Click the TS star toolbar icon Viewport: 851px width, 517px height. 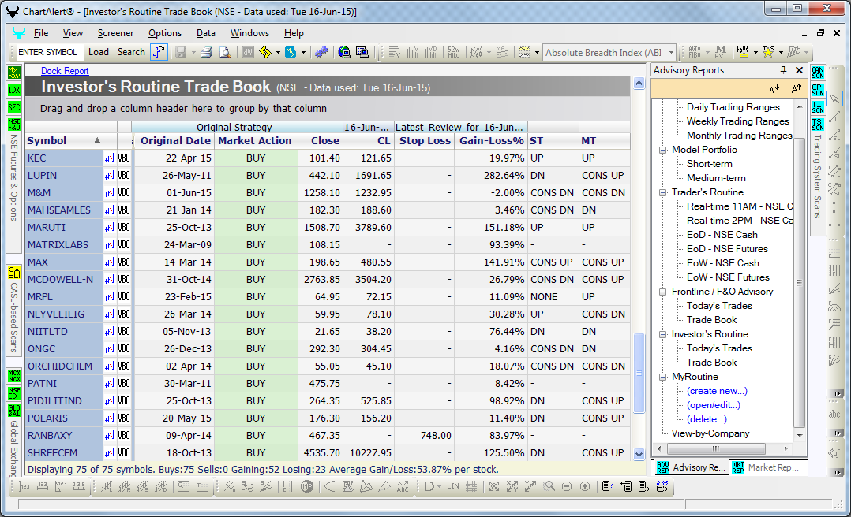[x=768, y=52]
